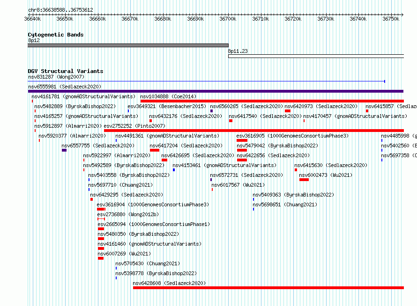Open nsv6426695 (Sedlazeck2020) variant
Image resolution: width=417 pixels, height=306 pixels.
click(198, 155)
